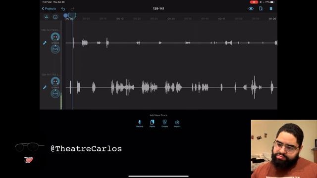Jump to 00:10 on the time ruler
The image size is (317, 178).
coord(120,19)
